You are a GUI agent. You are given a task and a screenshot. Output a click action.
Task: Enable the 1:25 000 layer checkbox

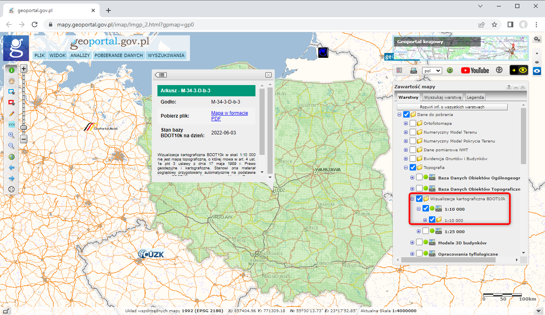(426, 231)
